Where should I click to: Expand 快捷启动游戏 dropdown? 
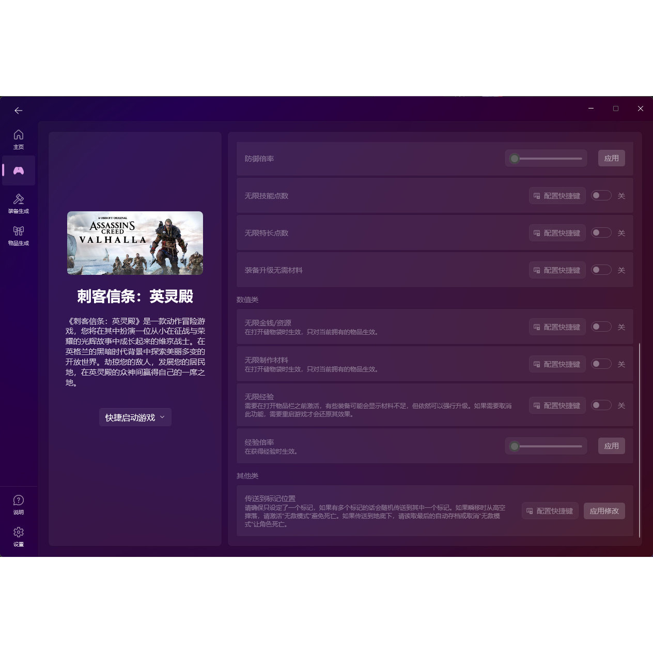(x=135, y=417)
